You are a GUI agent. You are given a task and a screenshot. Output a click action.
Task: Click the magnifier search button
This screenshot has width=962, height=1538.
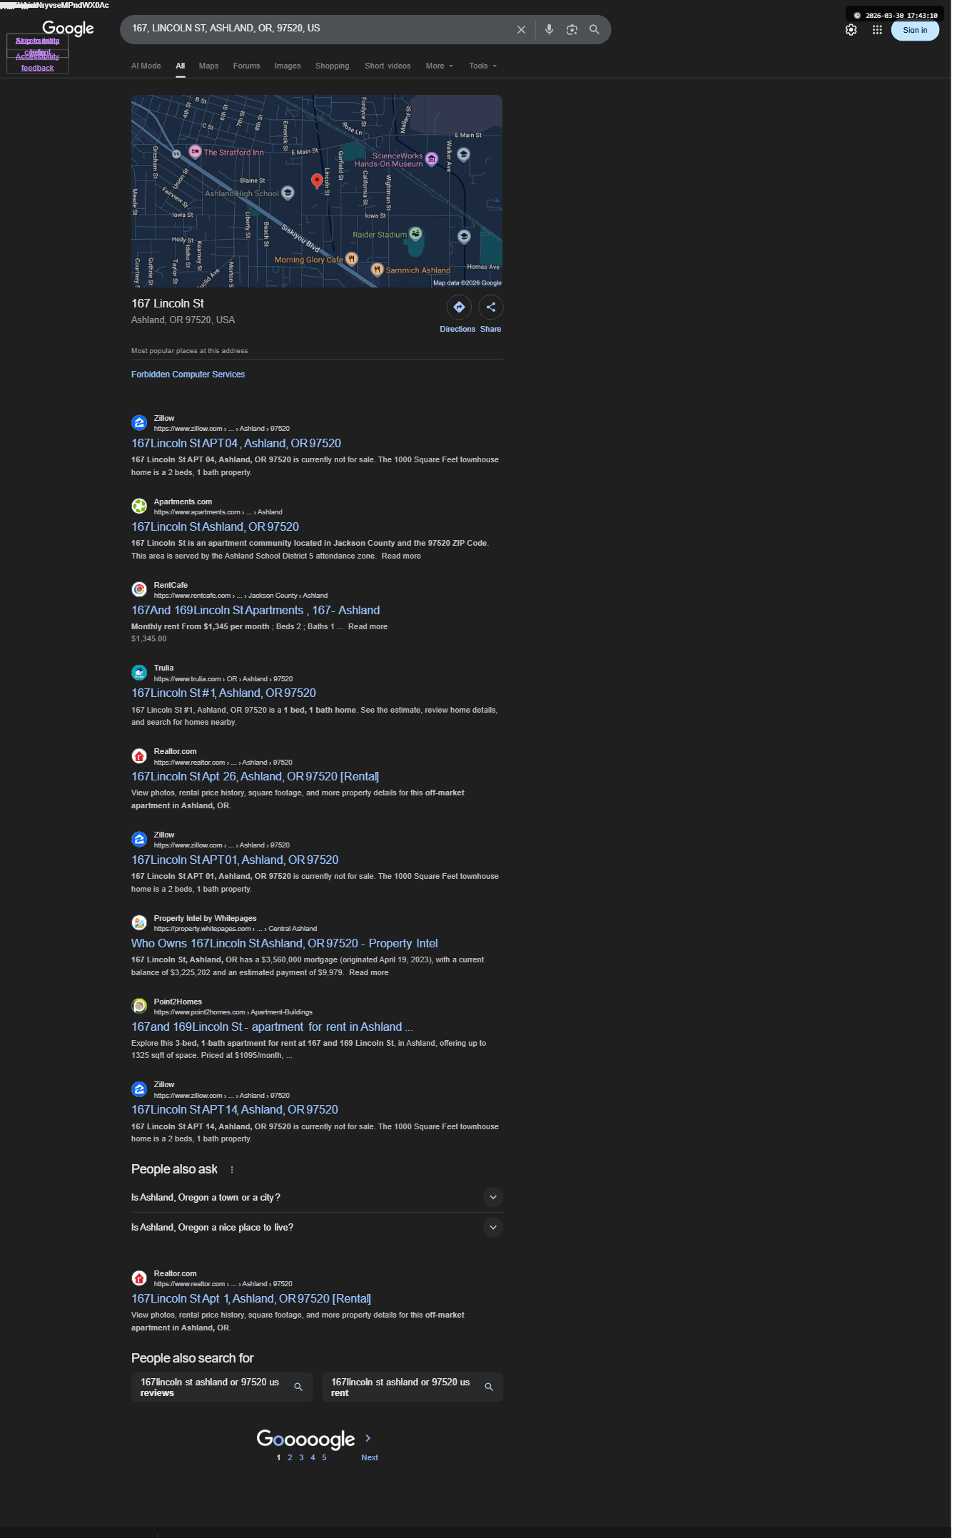point(594,30)
